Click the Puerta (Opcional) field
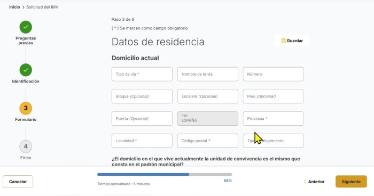374x196 pixels. pos(142,118)
